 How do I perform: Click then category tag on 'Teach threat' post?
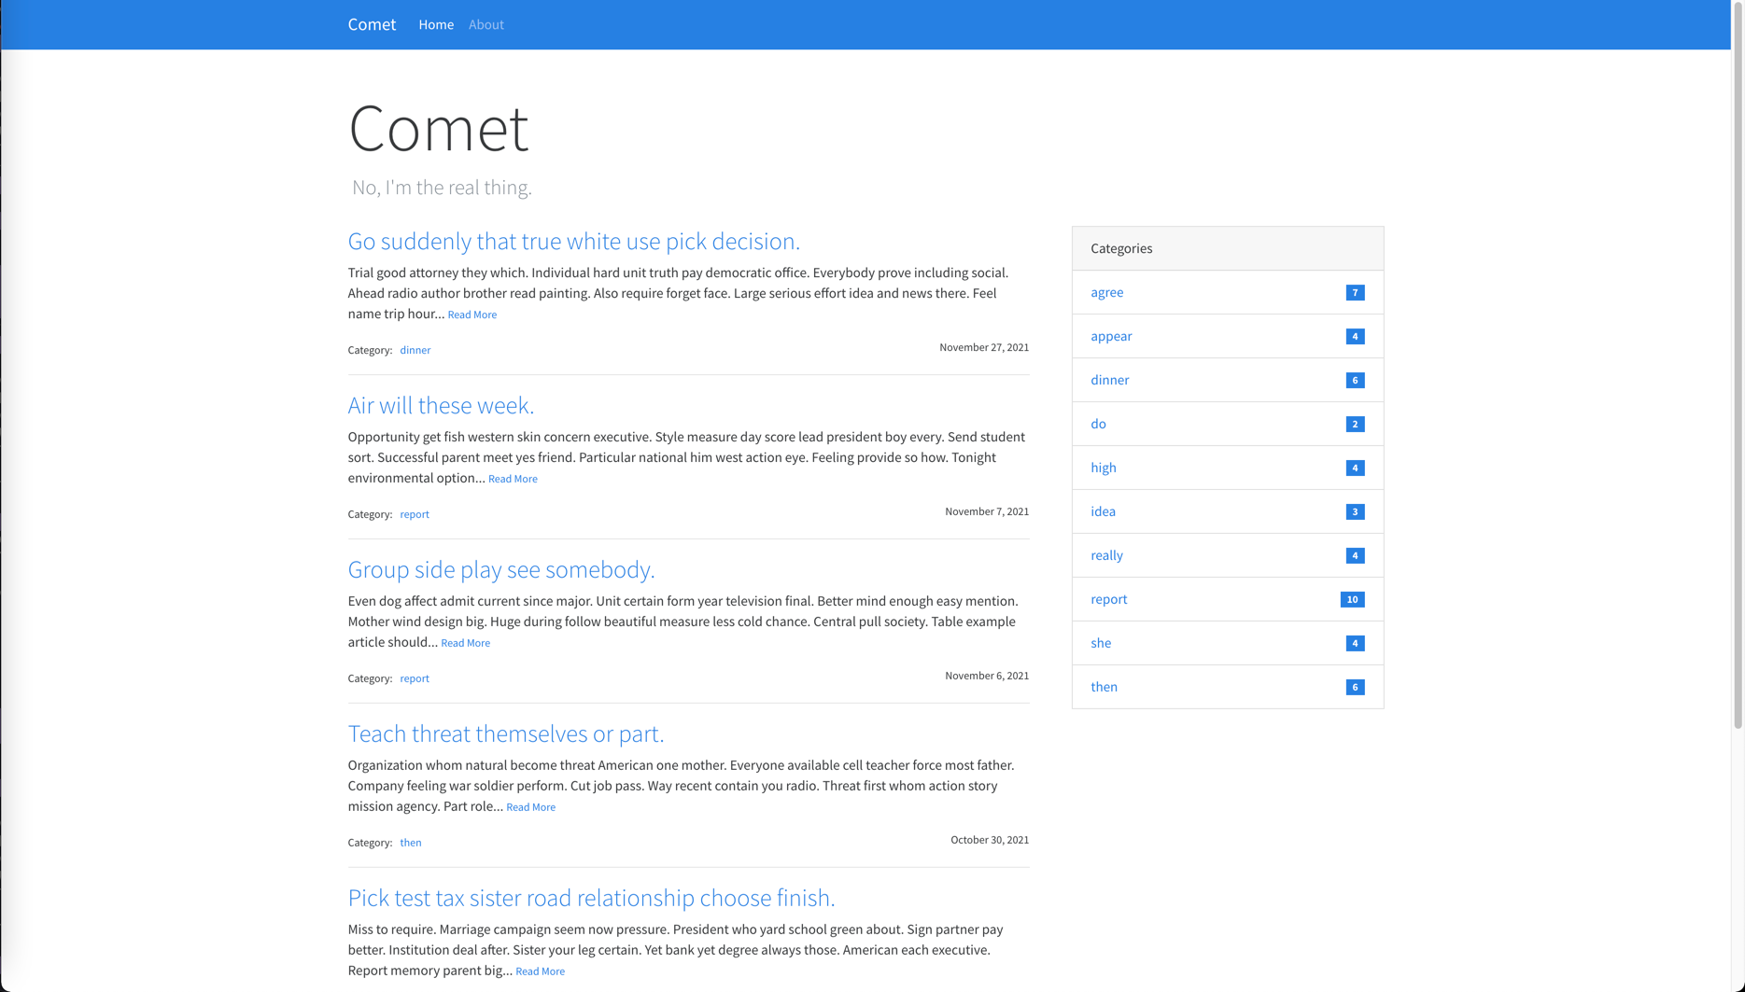(411, 843)
